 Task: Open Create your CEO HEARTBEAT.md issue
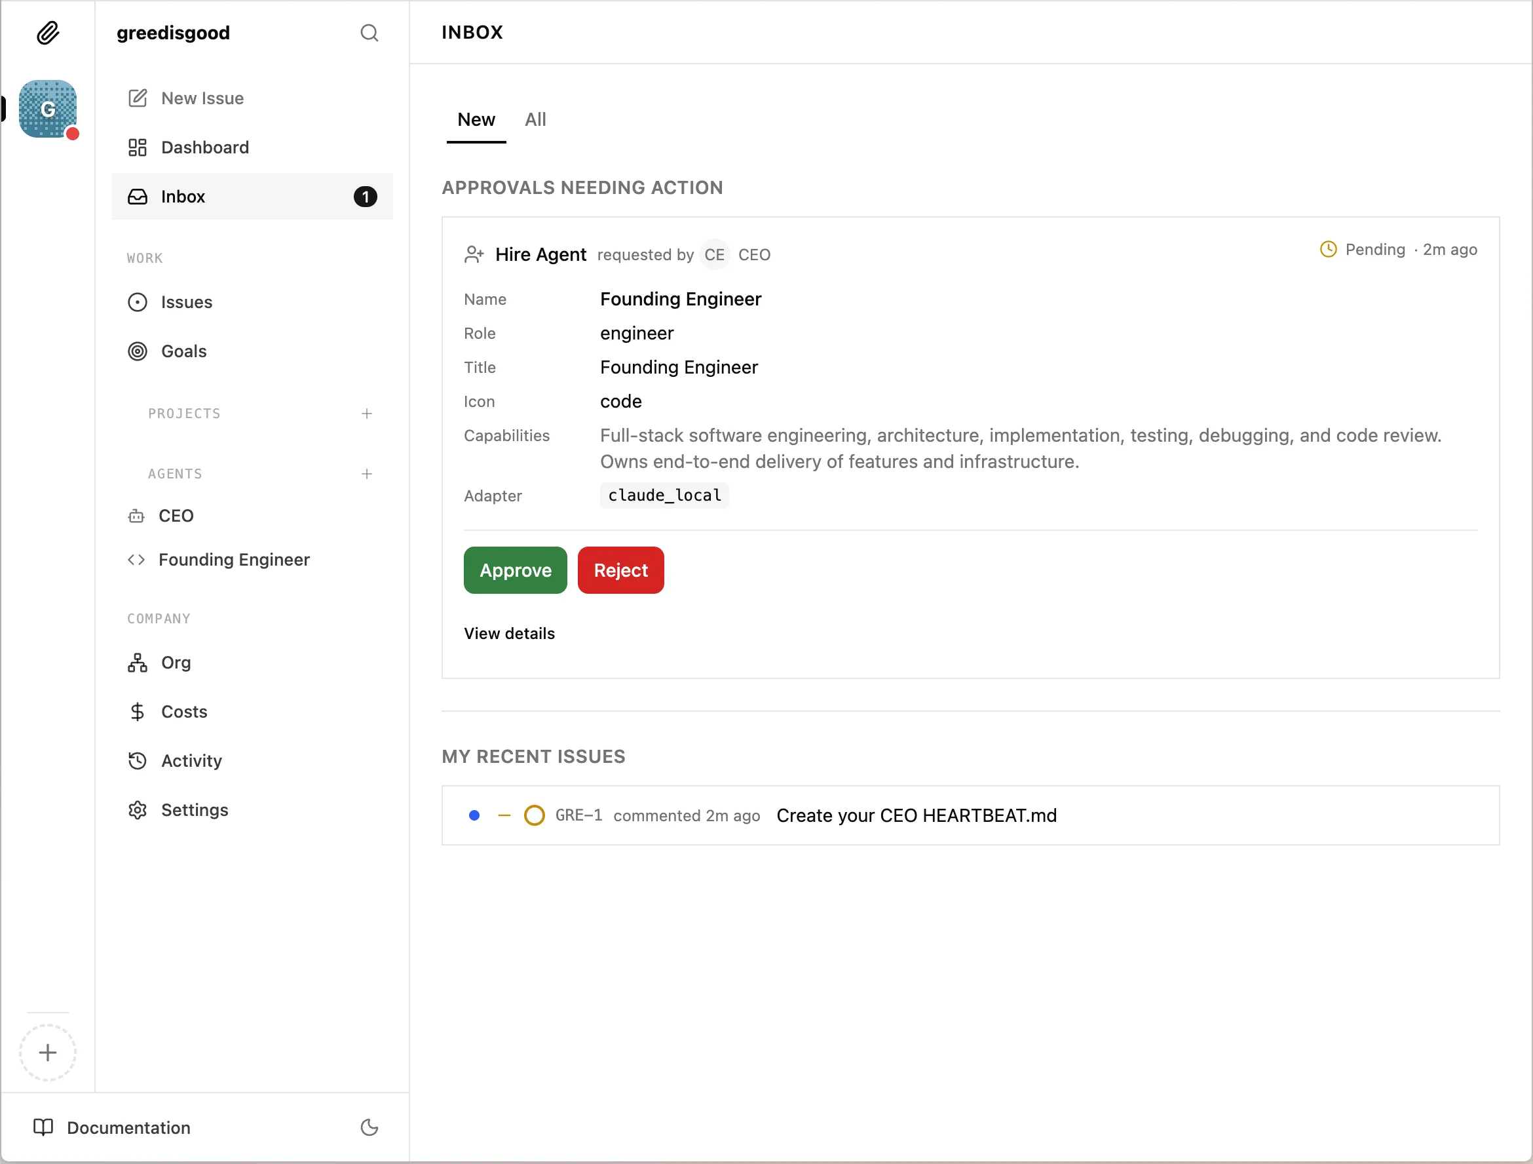pyautogui.click(x=916, y=815)
